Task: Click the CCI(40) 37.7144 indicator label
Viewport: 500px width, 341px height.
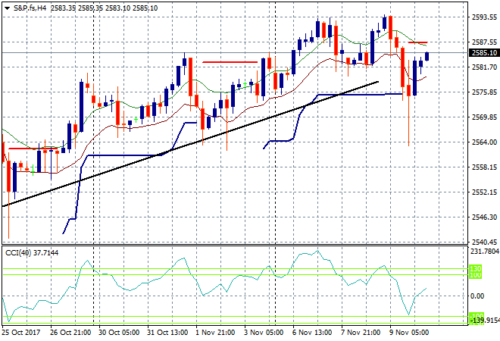Action: click(32, 253)
